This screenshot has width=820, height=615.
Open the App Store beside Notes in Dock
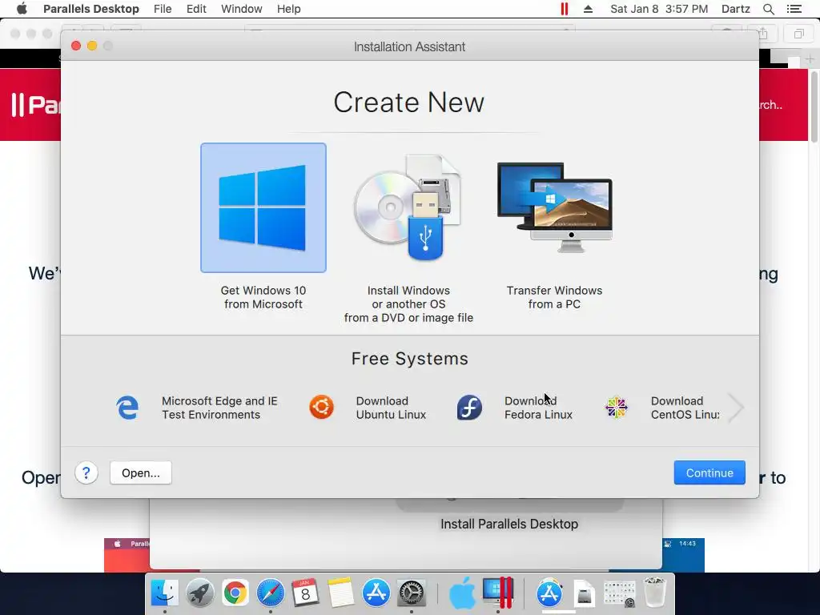[x=376, y=593]
